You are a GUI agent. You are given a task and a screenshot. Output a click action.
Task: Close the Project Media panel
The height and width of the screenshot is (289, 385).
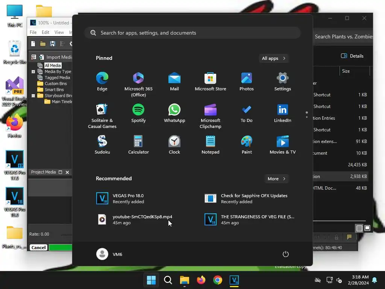coord(67,172)
